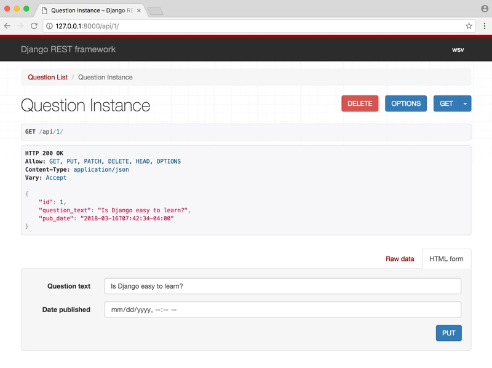
Task: Click the Question Instance page heading
Action: point(85,105)
